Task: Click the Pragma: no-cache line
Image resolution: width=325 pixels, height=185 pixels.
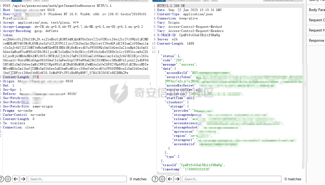Action: click(x=18, y=111)
